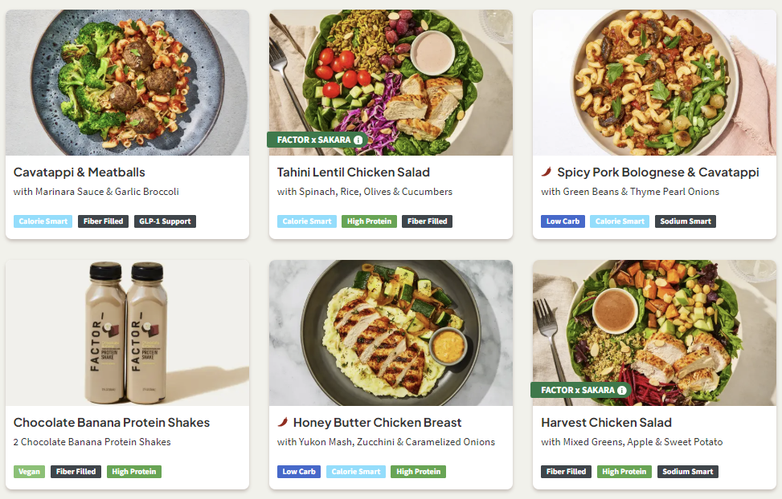Click the Chocolate Banana Protein Shakes title
The image size is (782, 499).
click(x=112, y=423)
